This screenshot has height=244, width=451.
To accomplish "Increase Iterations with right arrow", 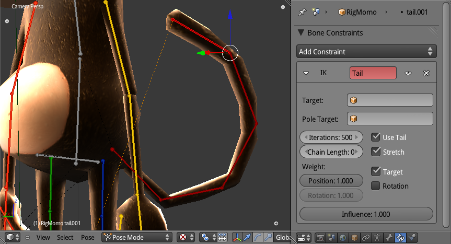I will (356, 137).
